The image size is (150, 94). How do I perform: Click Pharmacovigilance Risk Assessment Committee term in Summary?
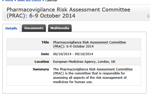click(96, 69)
